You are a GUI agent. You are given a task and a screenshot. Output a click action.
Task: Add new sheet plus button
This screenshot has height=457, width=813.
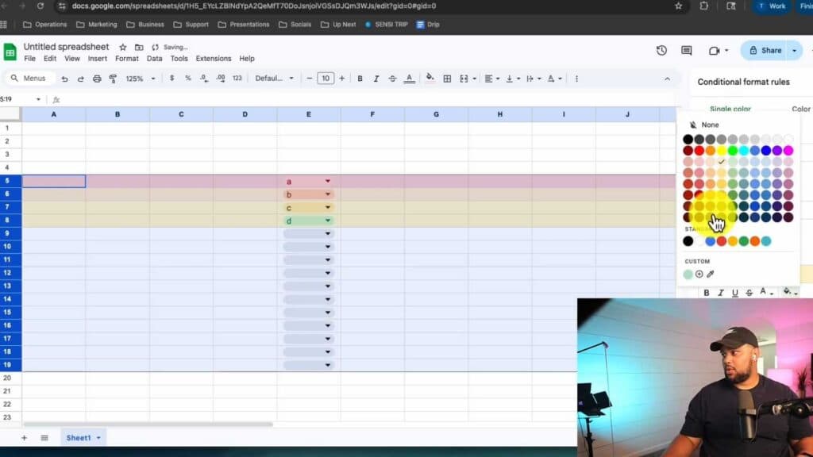coord(24,438)
